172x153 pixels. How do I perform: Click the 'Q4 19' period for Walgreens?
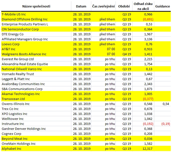[x=127, y=54]
